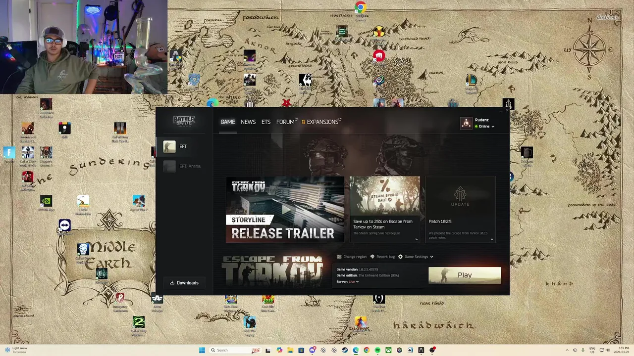Click the Play button
634x356 pixels.
click(x=465, y=275)
